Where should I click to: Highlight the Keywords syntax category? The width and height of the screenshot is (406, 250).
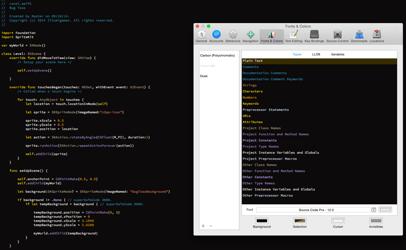tap(250, 104)
